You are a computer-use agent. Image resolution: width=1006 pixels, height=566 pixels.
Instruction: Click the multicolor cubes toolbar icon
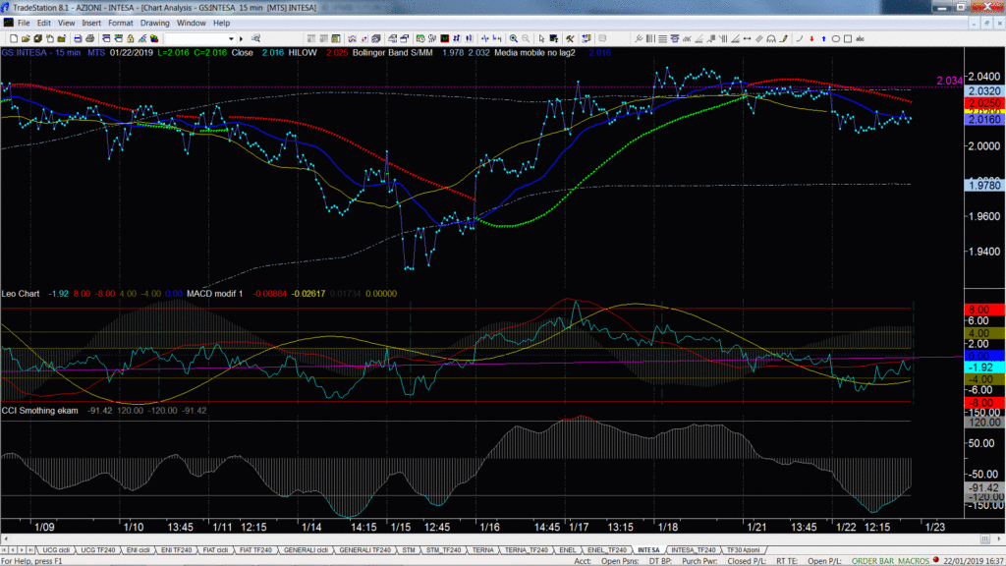pos(154,38)
